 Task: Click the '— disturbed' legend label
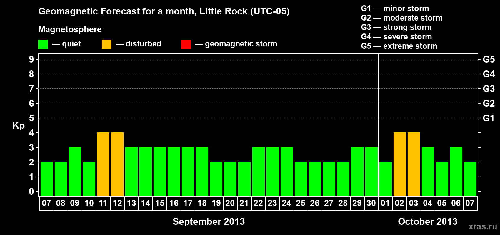pos(139,44)
